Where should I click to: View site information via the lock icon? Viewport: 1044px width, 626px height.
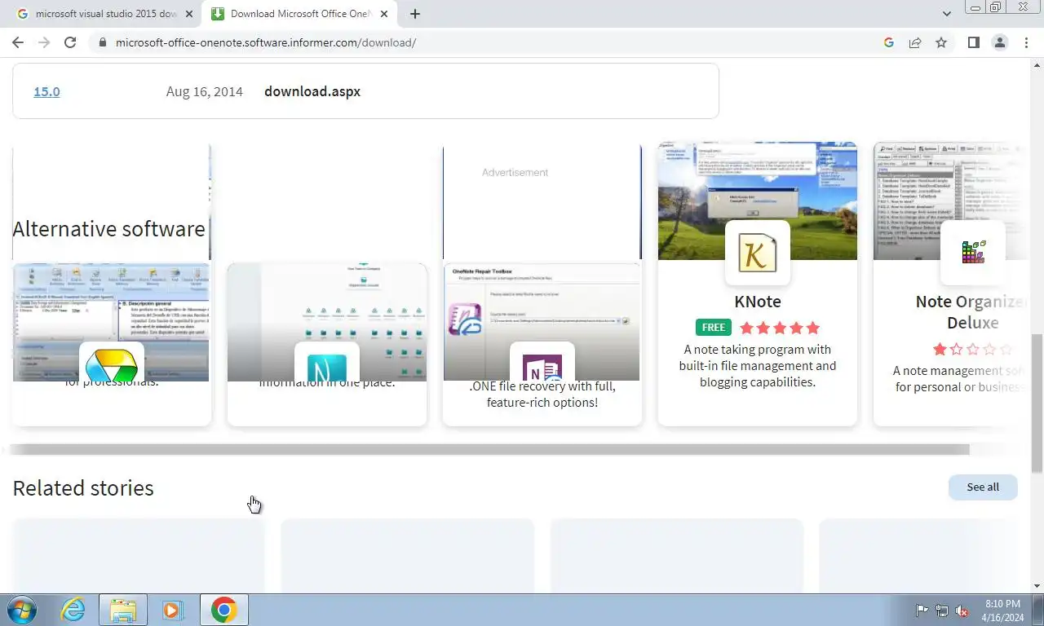tap(102, 42)
